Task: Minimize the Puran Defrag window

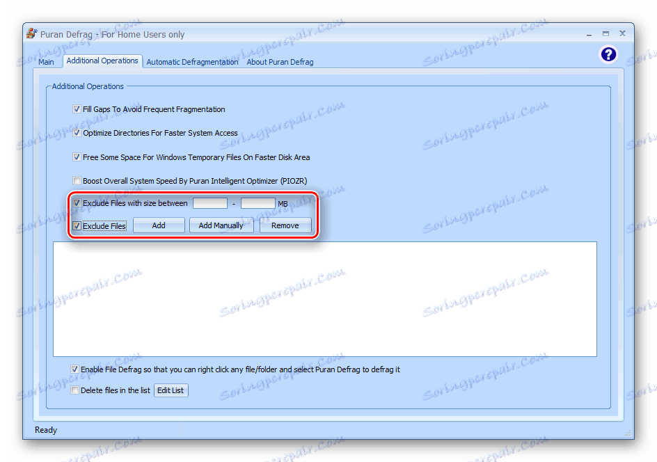Action: (x=589, y=34)
